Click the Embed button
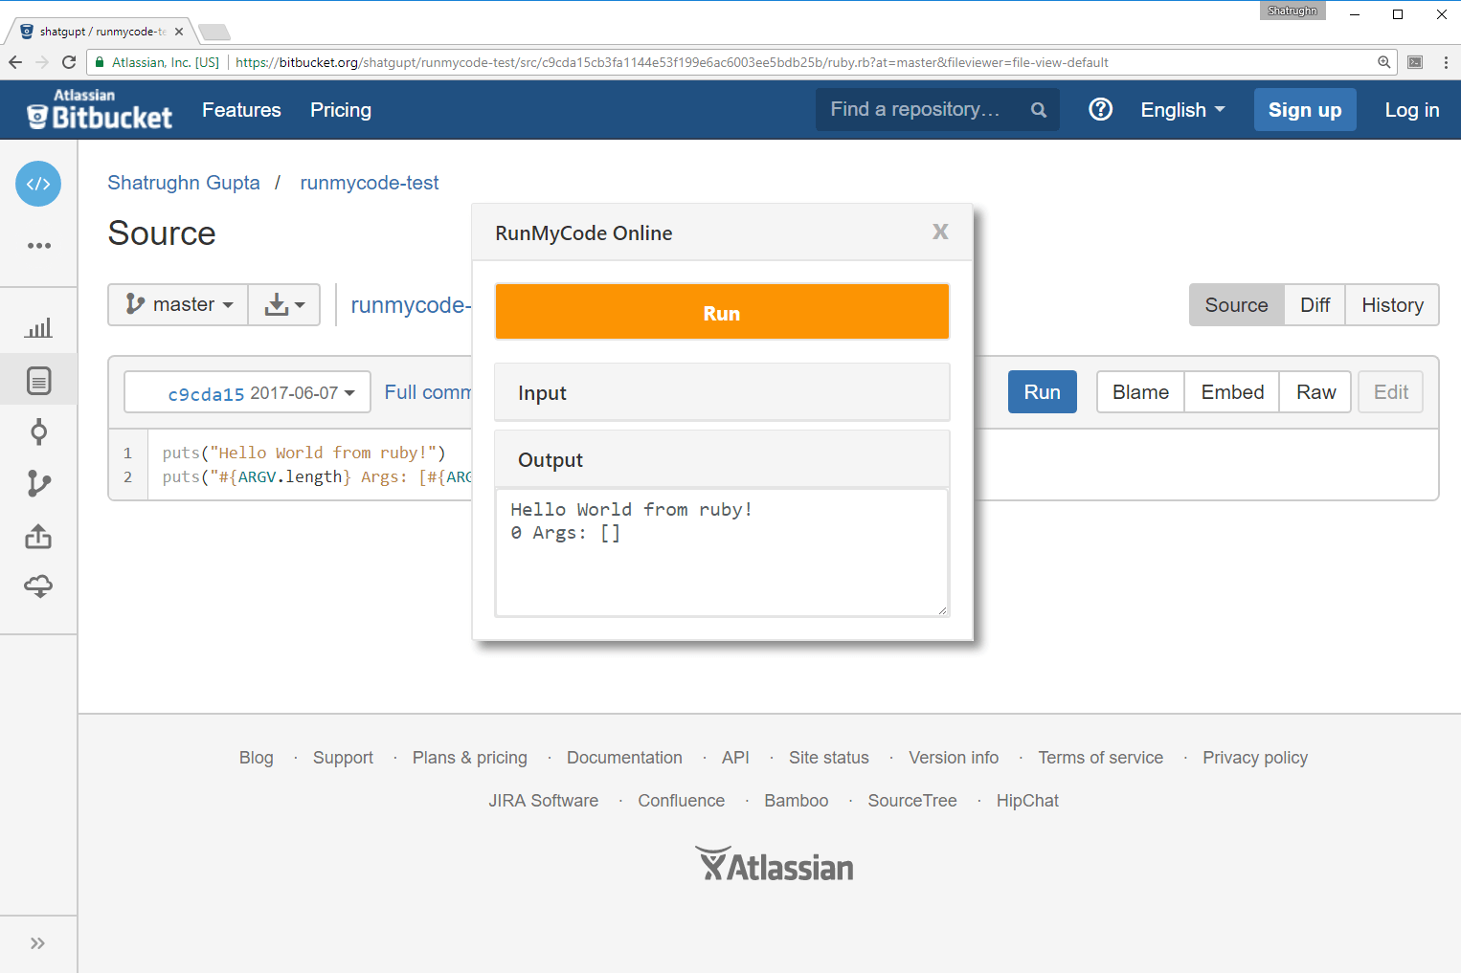Image resolution: width=1461 pixels, height=973 pixels. coord(1232,391)
